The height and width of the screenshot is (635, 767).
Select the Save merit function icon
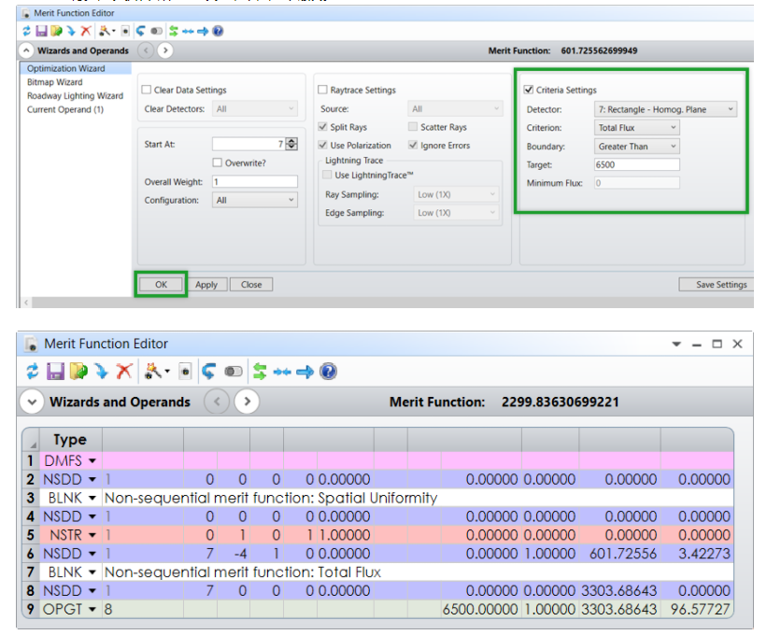pos(43,29)
